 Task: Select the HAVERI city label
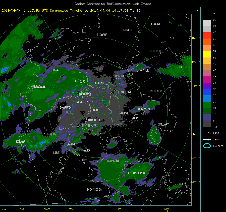(x=87, y=150)
